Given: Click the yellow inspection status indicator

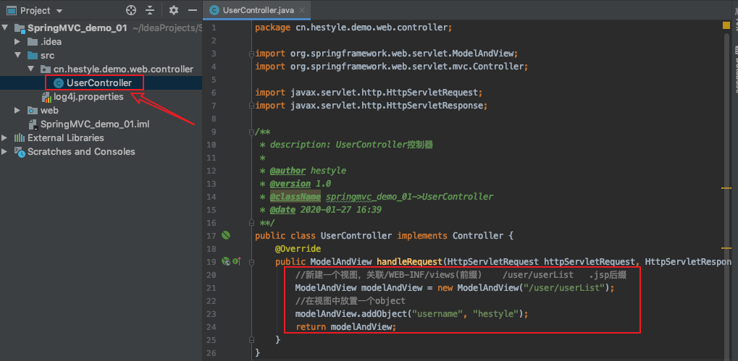Looking at the screenshot, I should (726, 25).
